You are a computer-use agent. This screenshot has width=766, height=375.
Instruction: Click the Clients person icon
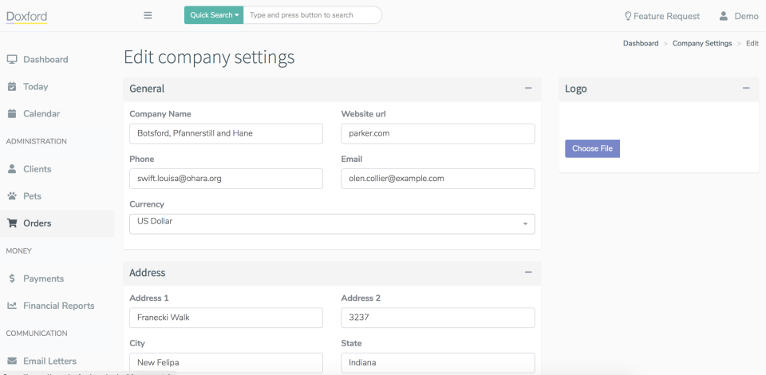click(12, 169)
